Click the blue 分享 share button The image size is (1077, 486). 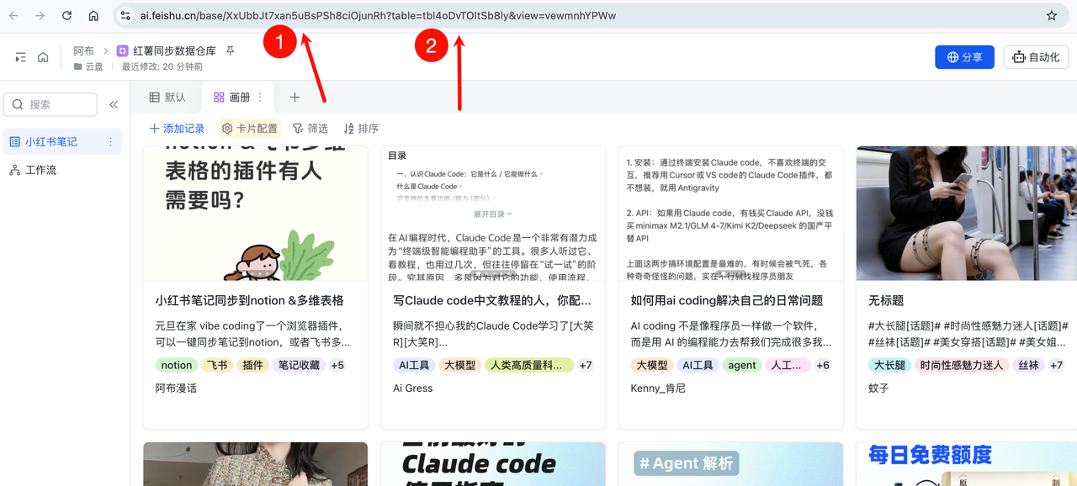[x=964, y=56]
